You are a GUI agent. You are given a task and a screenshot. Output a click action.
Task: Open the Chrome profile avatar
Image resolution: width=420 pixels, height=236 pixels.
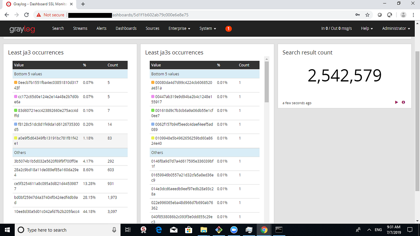tap(403, 15)
